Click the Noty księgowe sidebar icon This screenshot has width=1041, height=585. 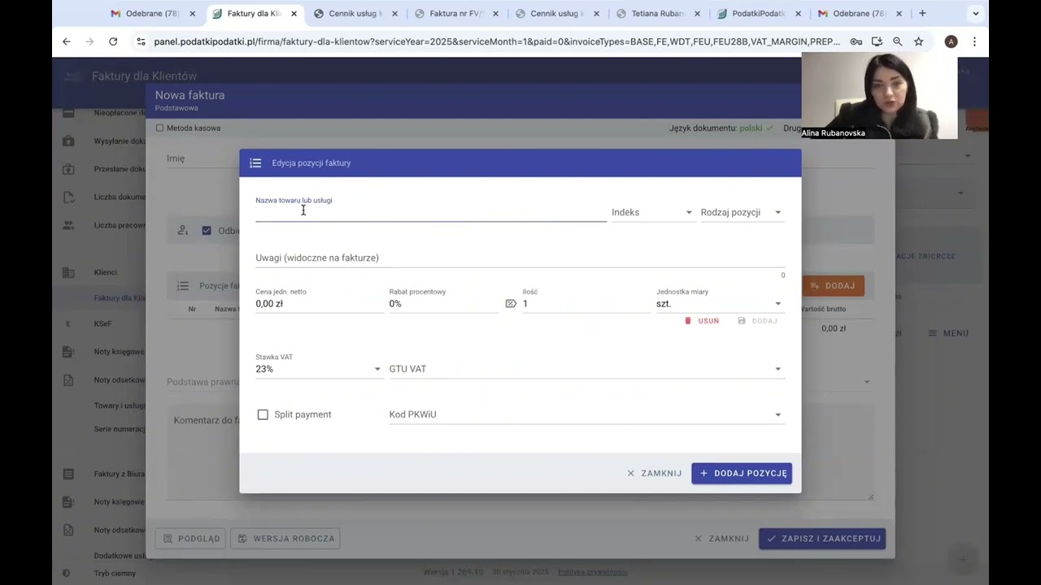68,352
